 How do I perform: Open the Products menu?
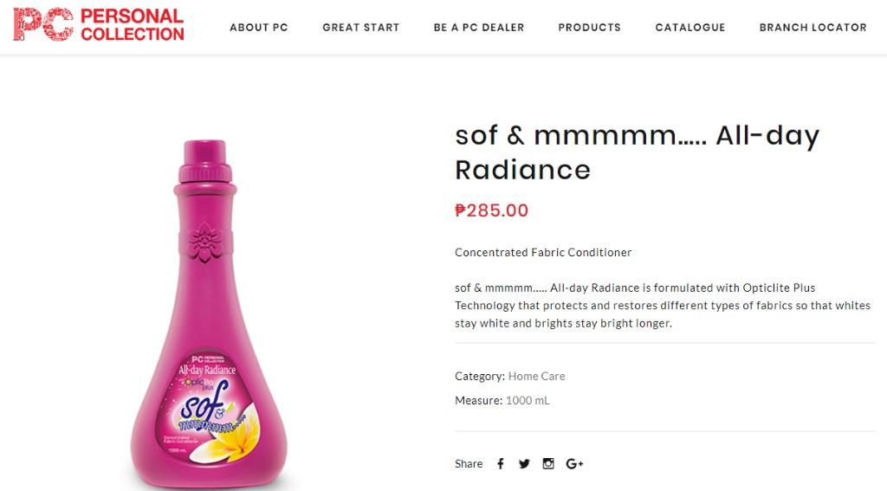click(590, 28)
